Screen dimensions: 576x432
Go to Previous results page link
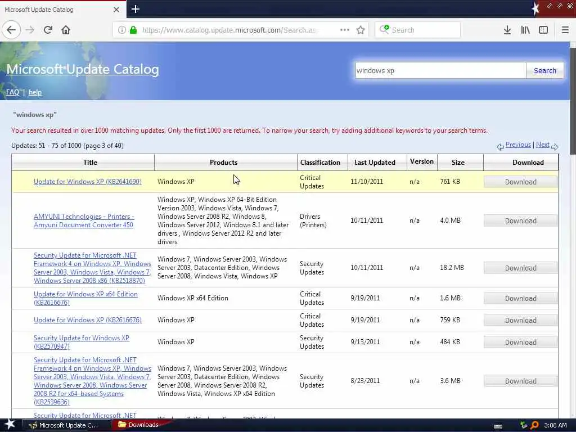518,145
